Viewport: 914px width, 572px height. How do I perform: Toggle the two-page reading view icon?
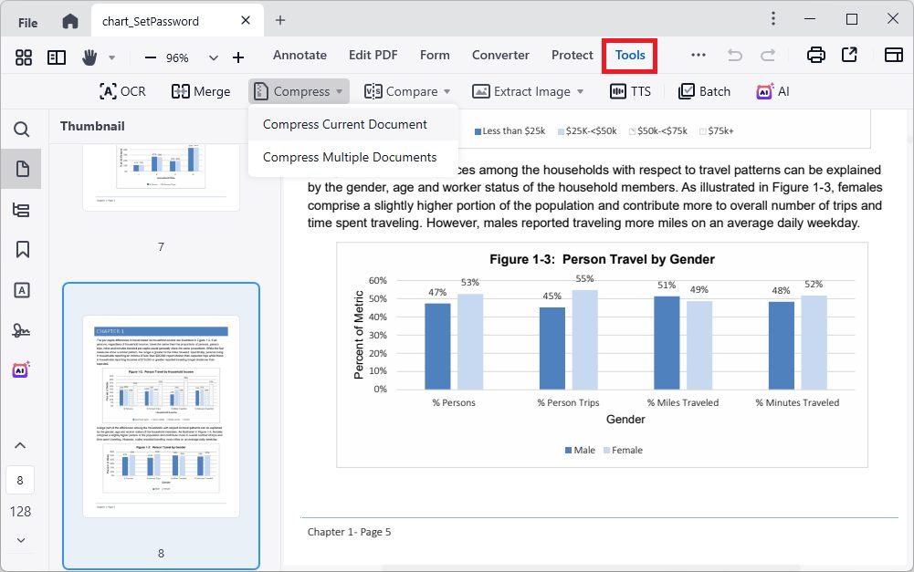[57, 57]
